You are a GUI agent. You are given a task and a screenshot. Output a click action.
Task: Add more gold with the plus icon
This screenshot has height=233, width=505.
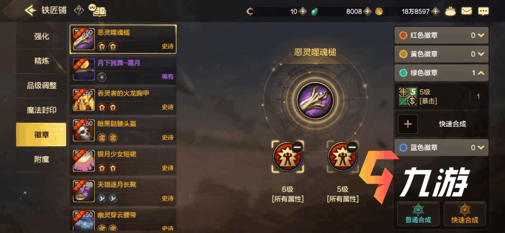click(435, 11)
